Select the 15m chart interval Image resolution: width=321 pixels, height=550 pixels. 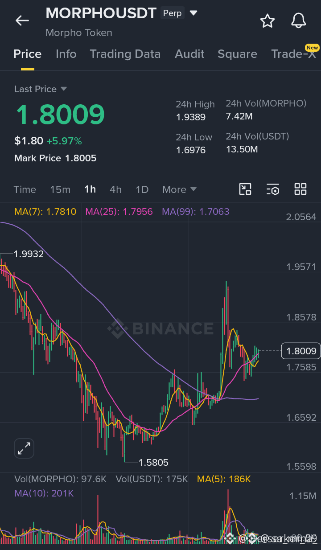point(60,189)
